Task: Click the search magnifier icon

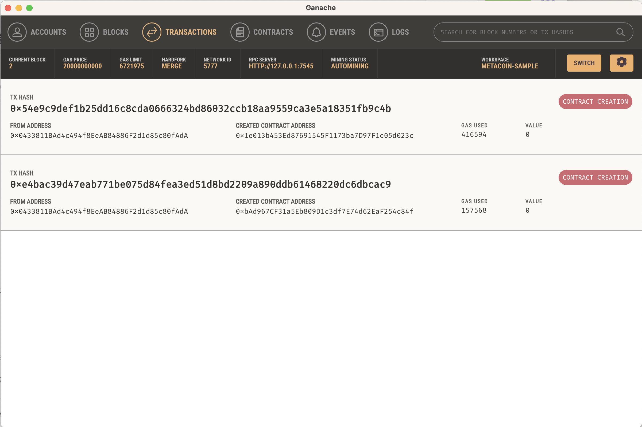Action: (620, 32)
